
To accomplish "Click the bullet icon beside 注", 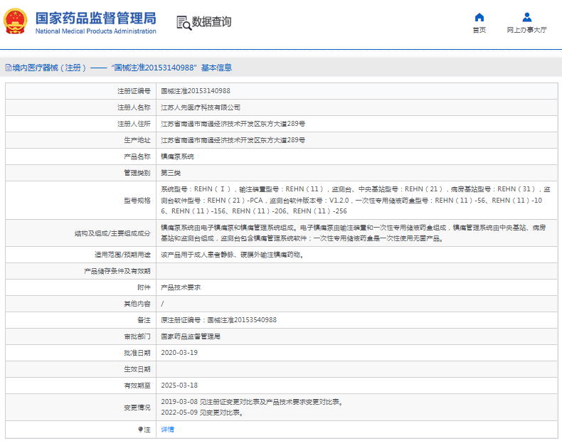I will click(140, 429).
